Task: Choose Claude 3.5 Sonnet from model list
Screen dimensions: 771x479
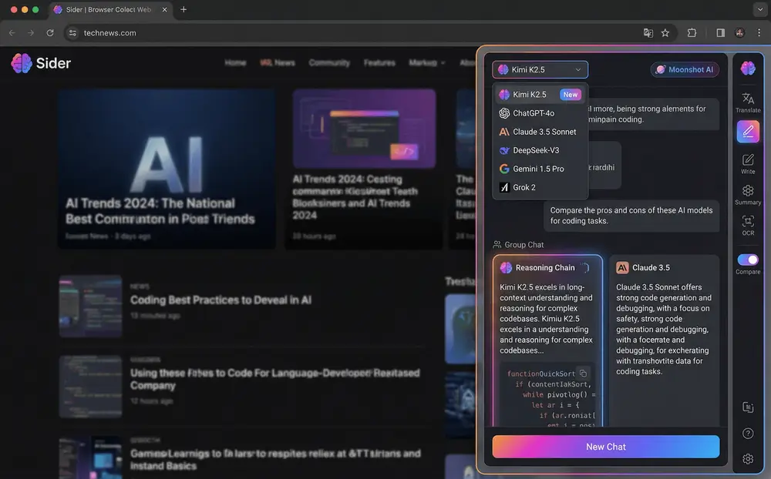Action: tap(540, 132)
